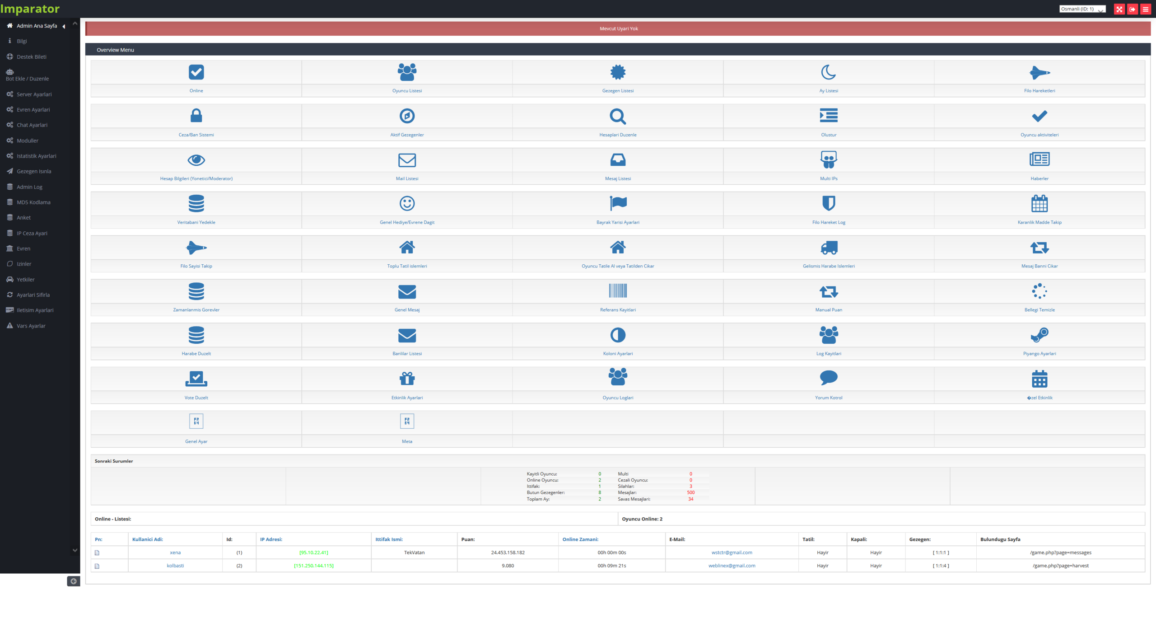
Task: Open the Ceza/Ban Sistemi lock icon
Action: (196, 116)
